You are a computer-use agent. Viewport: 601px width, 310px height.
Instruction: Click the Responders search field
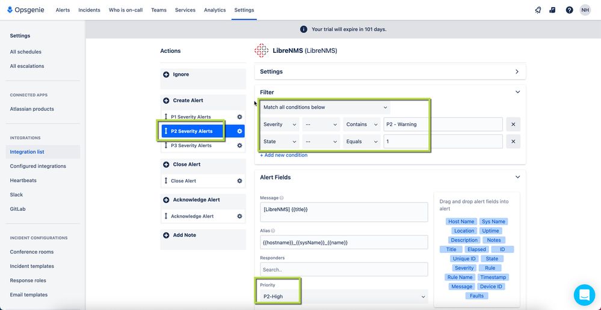pyautogui.click(x=344, y=269)
